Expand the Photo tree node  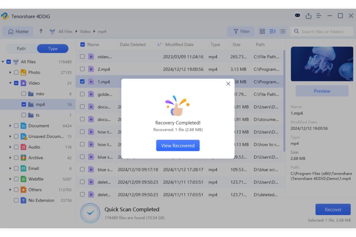point(10,72)
